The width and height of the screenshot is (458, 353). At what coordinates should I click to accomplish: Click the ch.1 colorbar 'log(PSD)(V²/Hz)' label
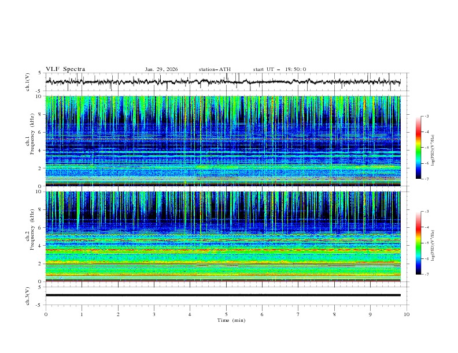[433, 151]
